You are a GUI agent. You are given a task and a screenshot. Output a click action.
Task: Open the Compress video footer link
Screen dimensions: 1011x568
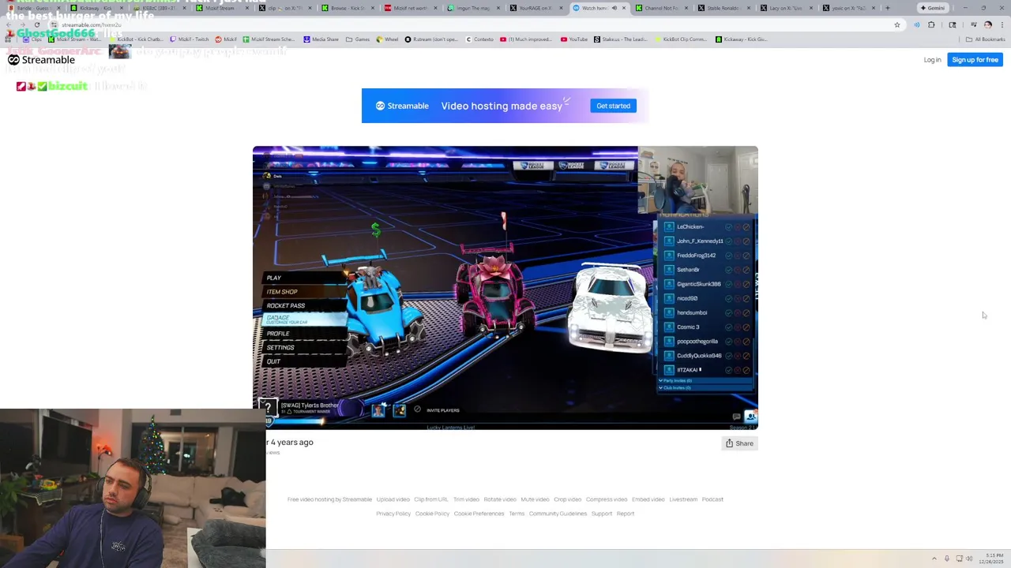point(607,499)
